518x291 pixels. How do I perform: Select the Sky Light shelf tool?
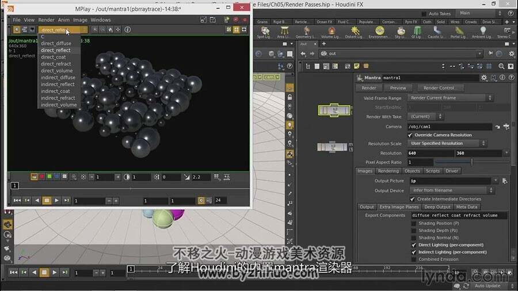pos(400,33)
